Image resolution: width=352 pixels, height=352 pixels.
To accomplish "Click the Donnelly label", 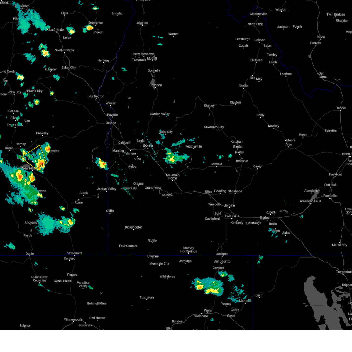I will click(x=154, y=70).
